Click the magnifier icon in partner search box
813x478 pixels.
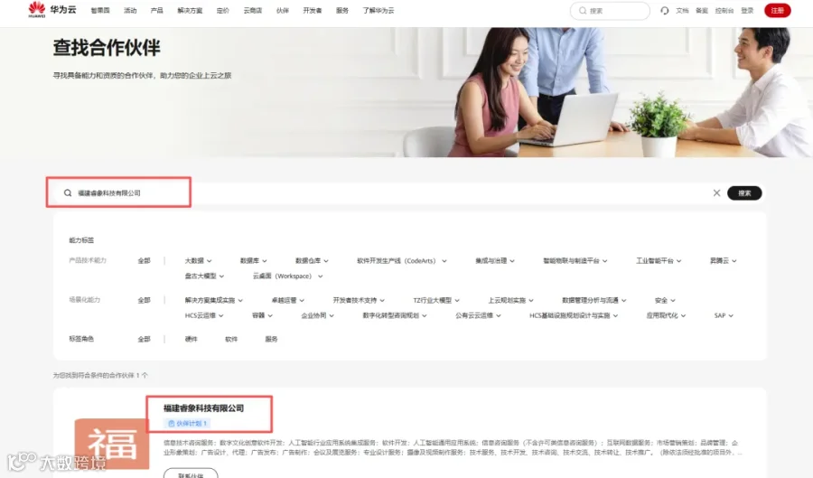[x=68, y=192]
